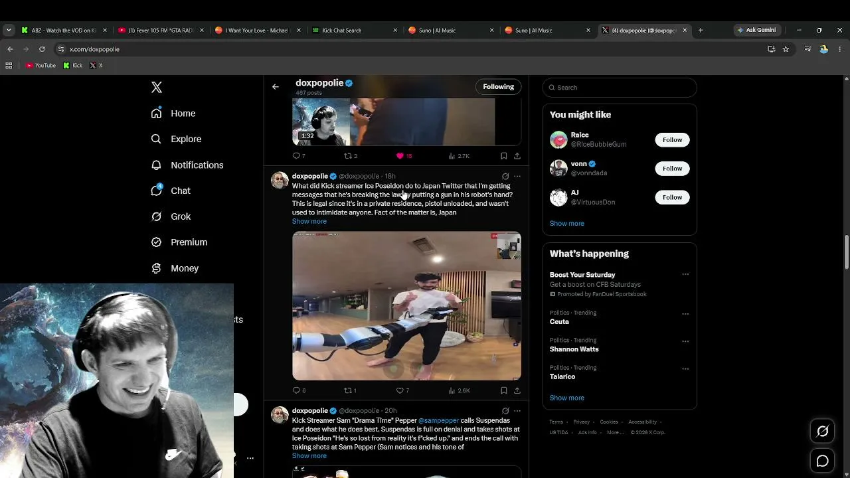Go to Home in X sidebar
The height and width of the screenshot is (478, 850).
click(x=173, y=114)
